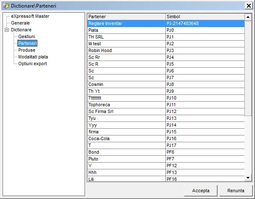
Task: Click the PF16 symbol cell
Action: [205, 179]
